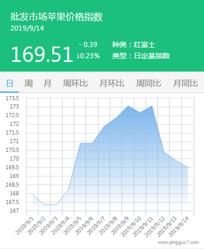Screen dimensions: 204x249
Task: Click the y-axis label 167
Action: (14, 211)
